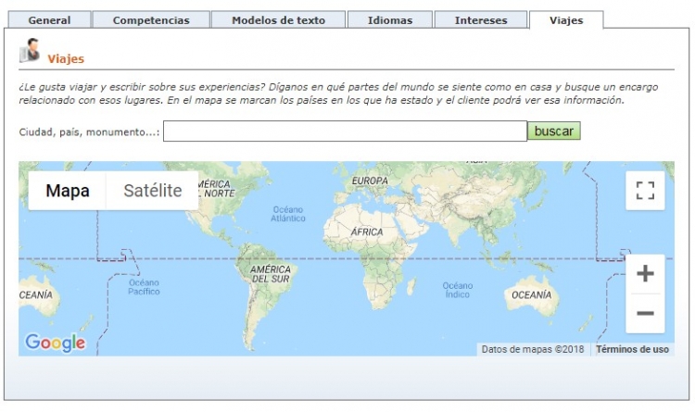Zoom out of the map
The width and height of the screenshot is (695, 412).
(x=645, y=314)
